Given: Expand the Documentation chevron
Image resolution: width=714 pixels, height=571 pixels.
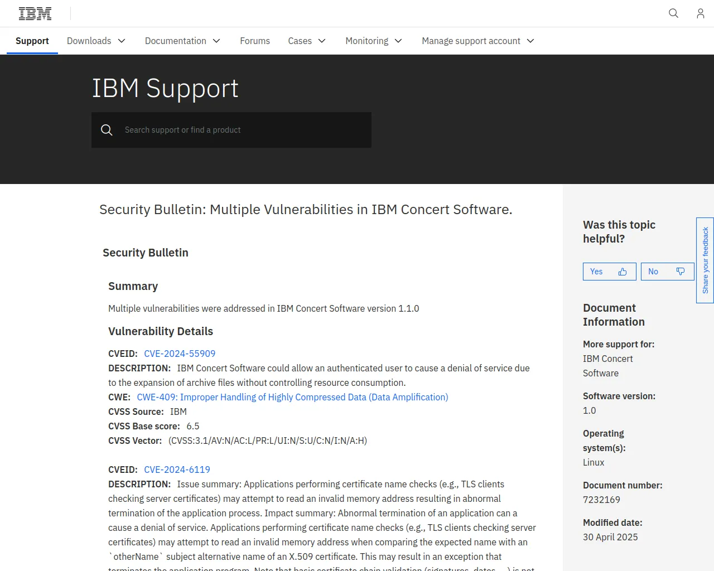Looking at the screenshot, I should [217, 41].
